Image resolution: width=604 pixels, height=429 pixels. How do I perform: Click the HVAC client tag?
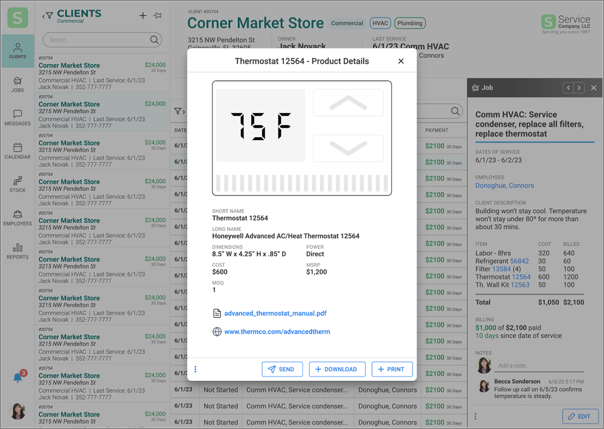pyautogui.click(x=380, y=23)
